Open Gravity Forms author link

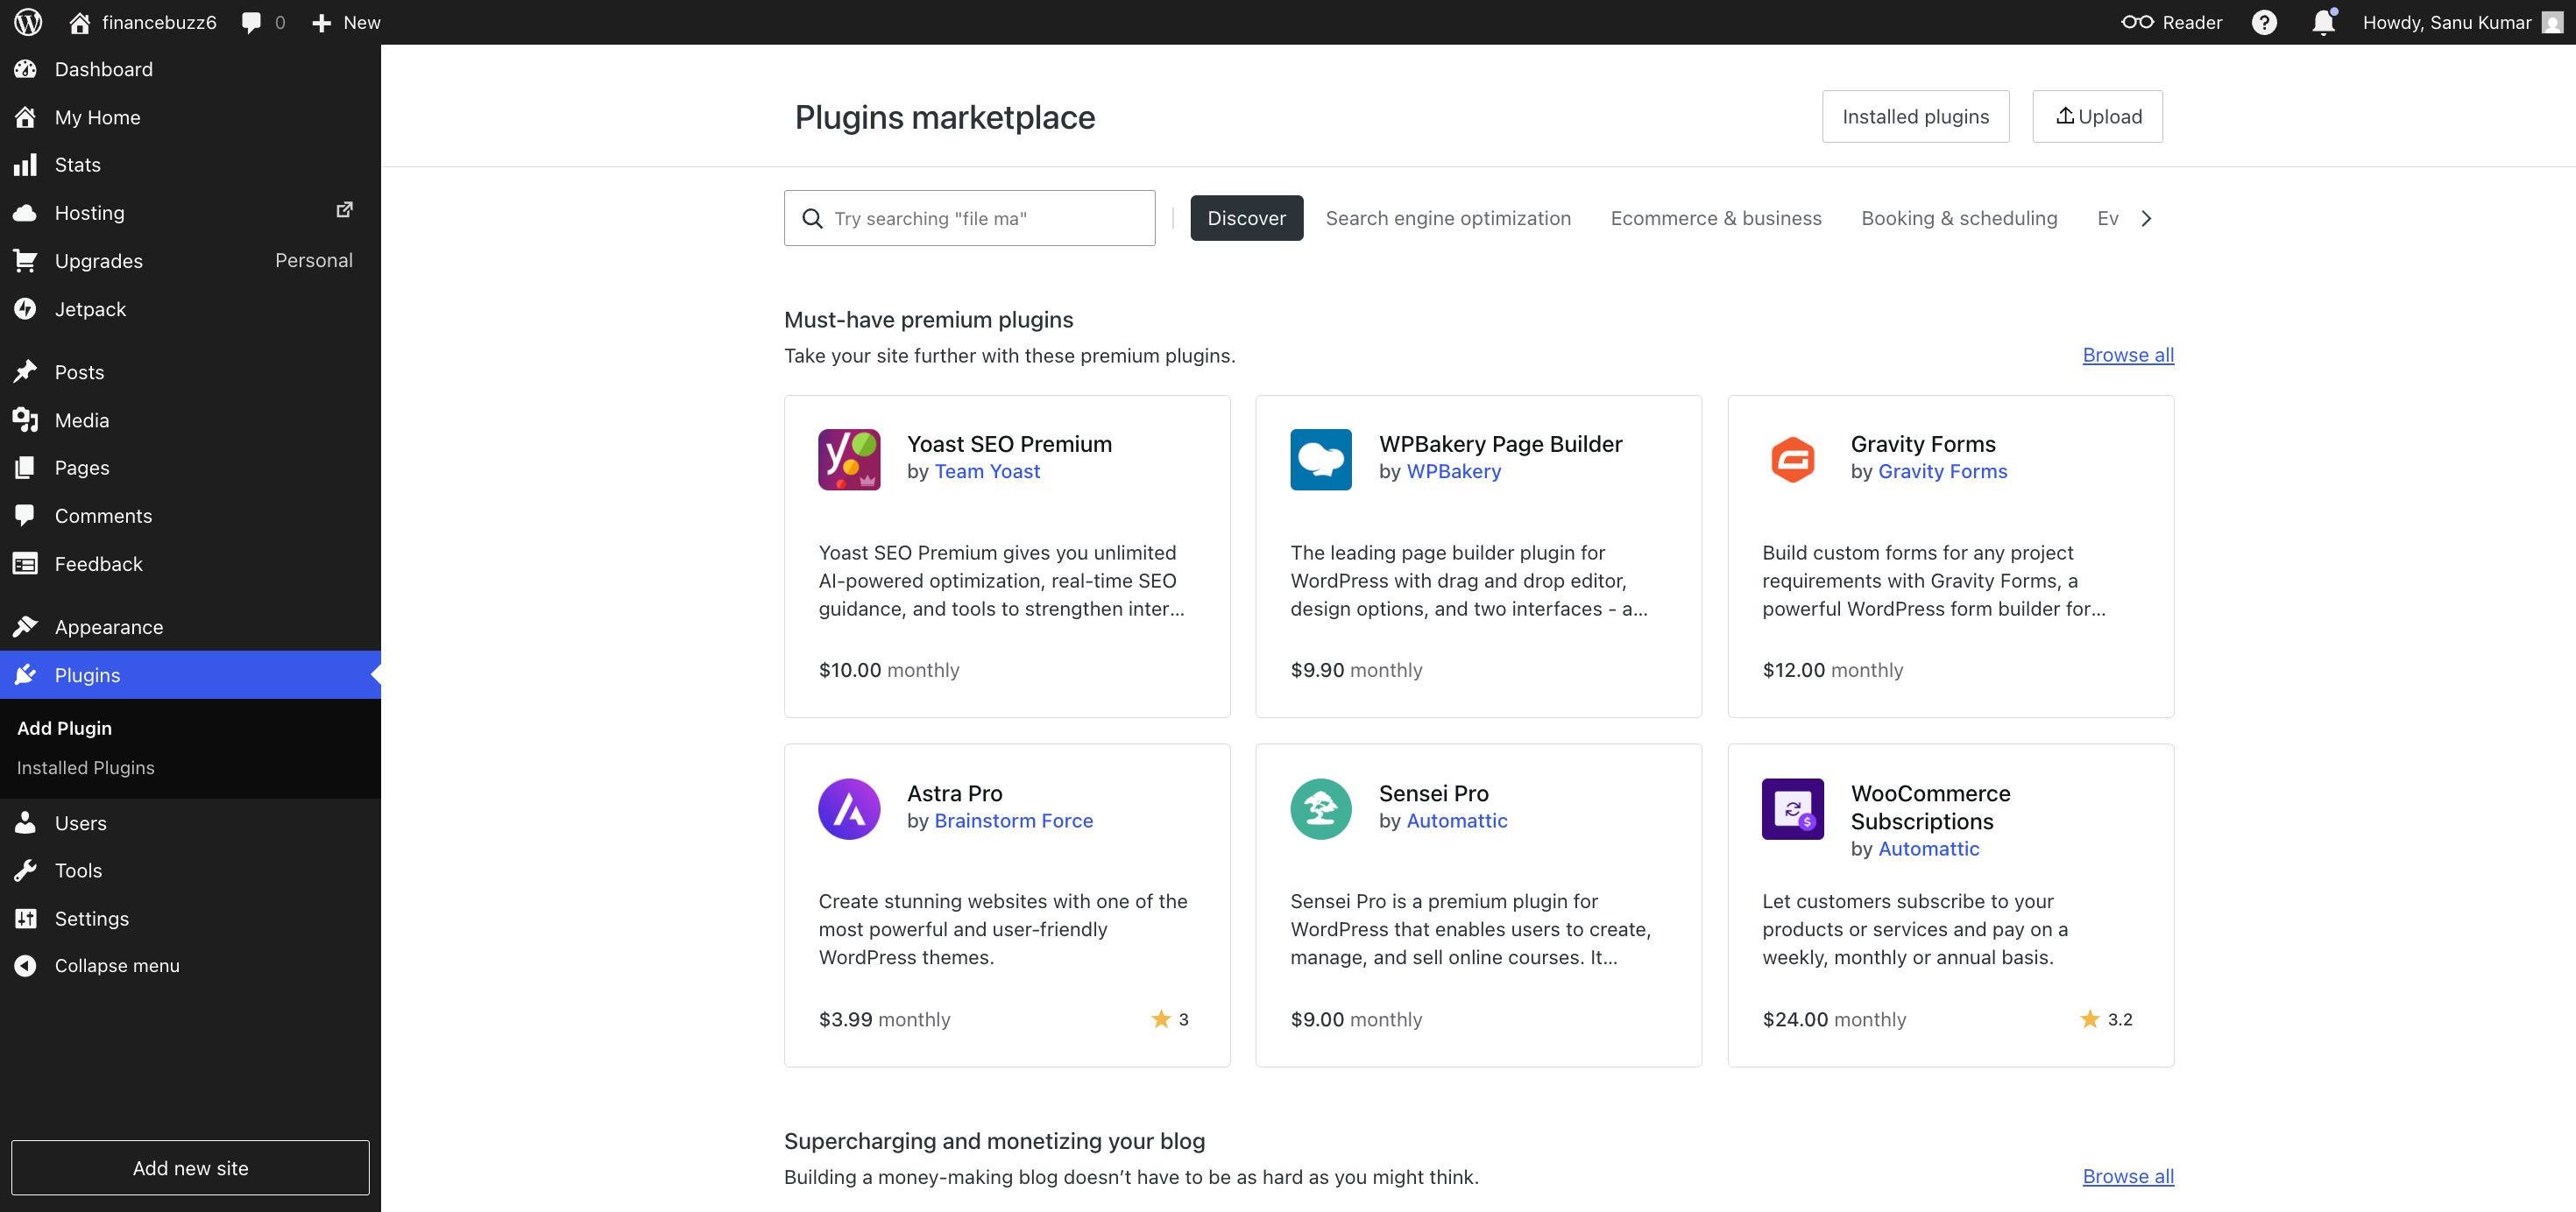point(1942,470)
